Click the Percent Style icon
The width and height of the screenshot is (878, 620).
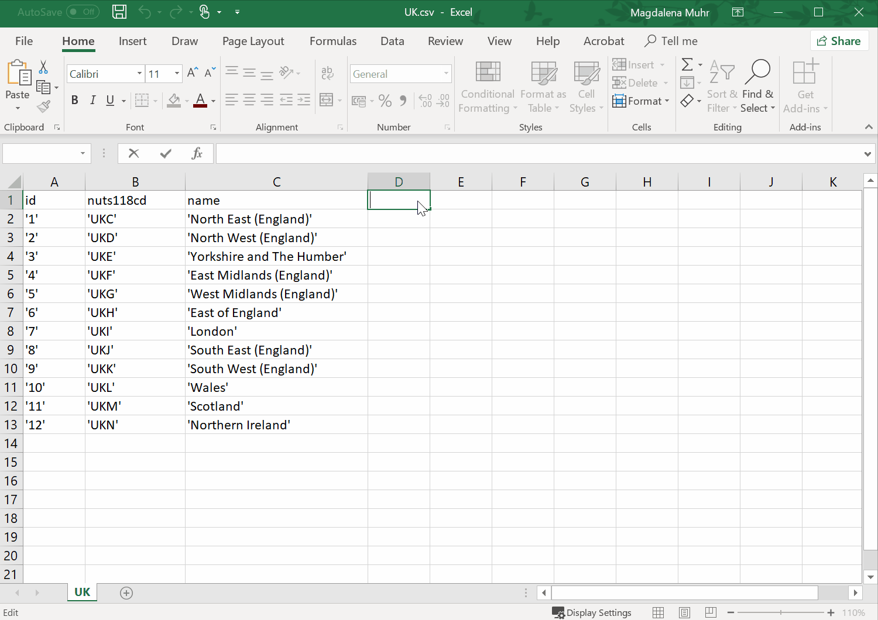tap(385, 101)
